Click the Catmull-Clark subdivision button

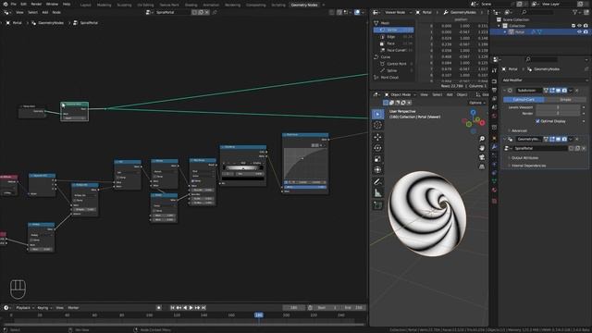click(x=524, y=99)
